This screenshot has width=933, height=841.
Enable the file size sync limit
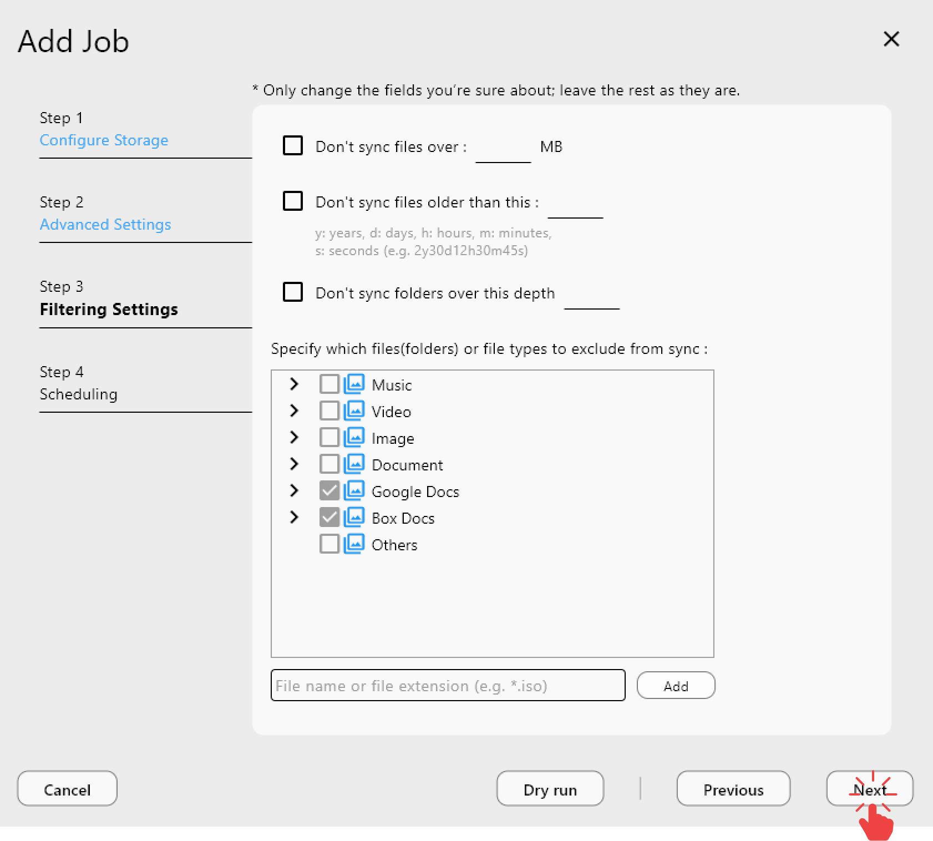292,145
